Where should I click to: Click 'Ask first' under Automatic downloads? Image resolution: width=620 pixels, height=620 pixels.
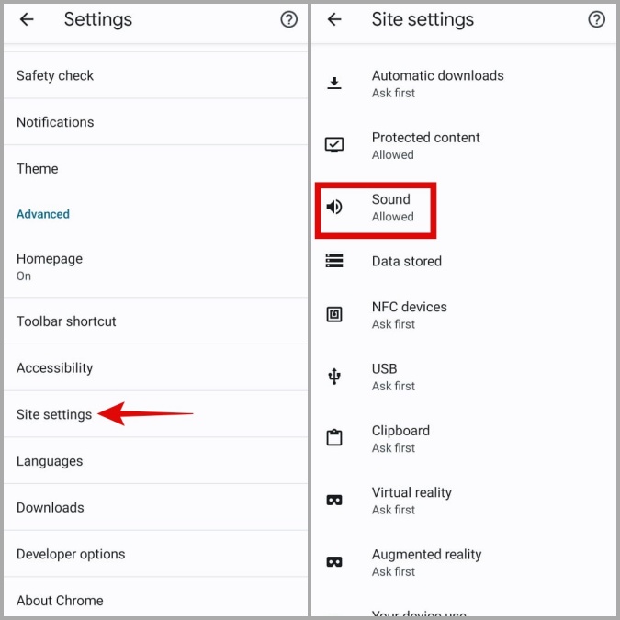pos(393,93)
